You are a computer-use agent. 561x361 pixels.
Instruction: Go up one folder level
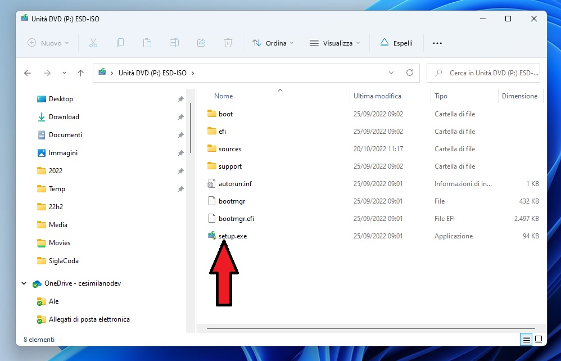click(x=80, y=73)
